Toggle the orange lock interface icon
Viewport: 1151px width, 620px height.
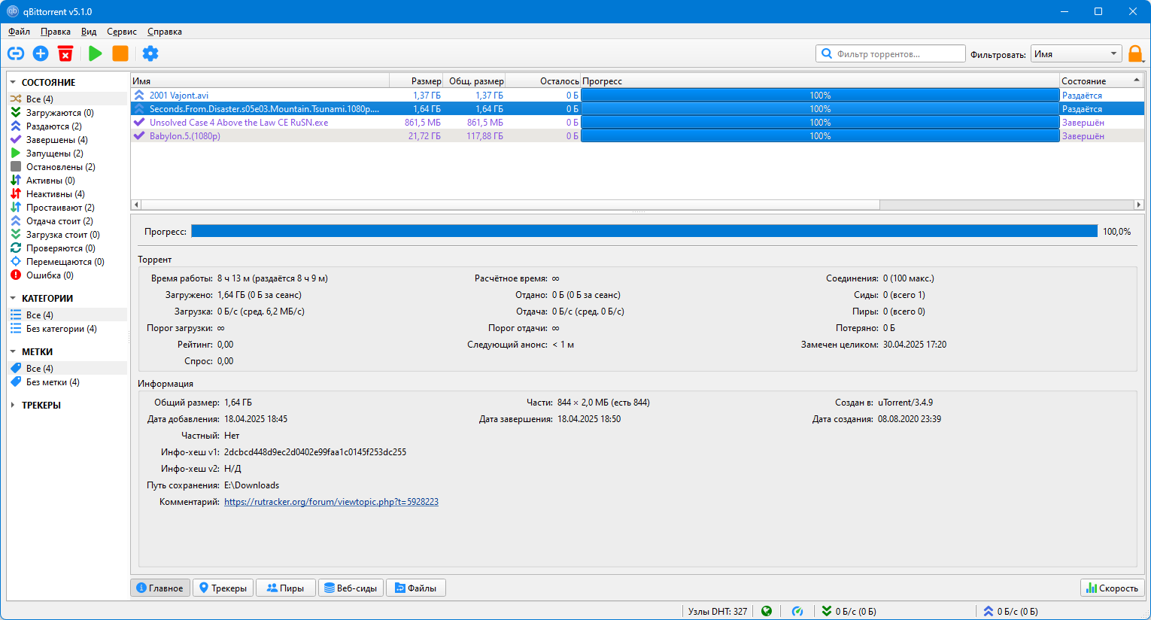click(x=1135, y=53)
